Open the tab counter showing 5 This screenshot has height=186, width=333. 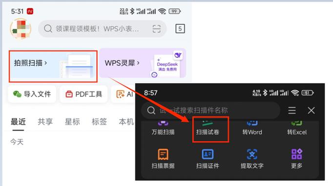pos(180,29)
